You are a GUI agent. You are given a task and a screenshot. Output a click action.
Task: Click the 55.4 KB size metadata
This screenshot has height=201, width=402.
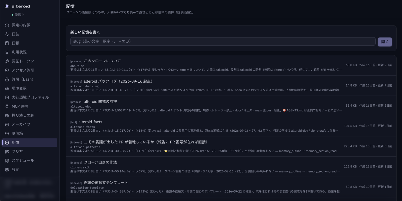pyautogui.click(x=351, y=106)
